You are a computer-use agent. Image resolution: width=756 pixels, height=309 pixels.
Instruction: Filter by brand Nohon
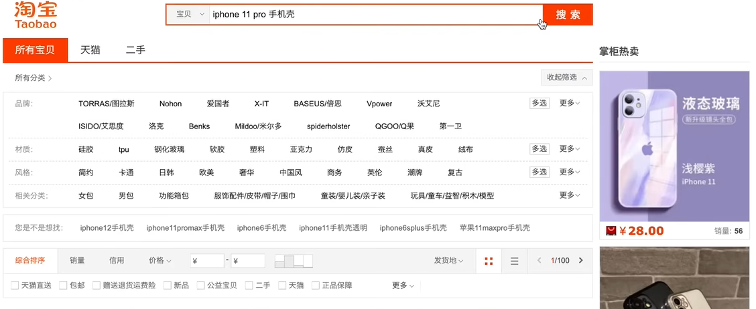click(x=171, y=104)
